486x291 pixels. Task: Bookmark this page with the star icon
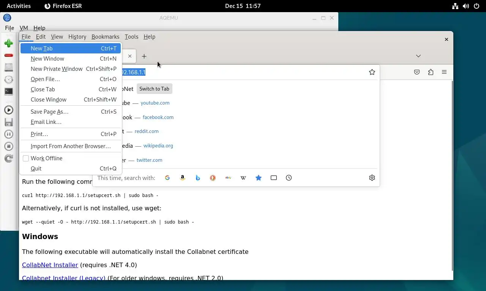(x=372, y=72)
